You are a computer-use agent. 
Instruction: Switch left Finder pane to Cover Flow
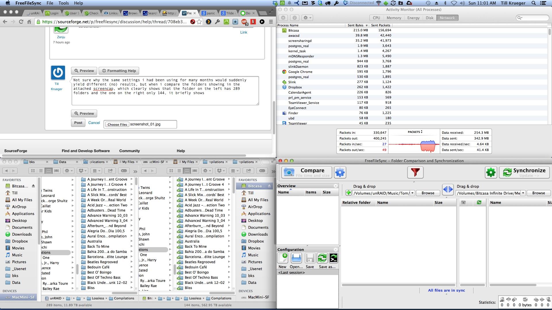pos(57,171)
